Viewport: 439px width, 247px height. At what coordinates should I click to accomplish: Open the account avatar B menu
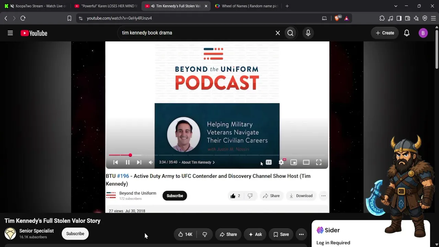click(423, 33)
